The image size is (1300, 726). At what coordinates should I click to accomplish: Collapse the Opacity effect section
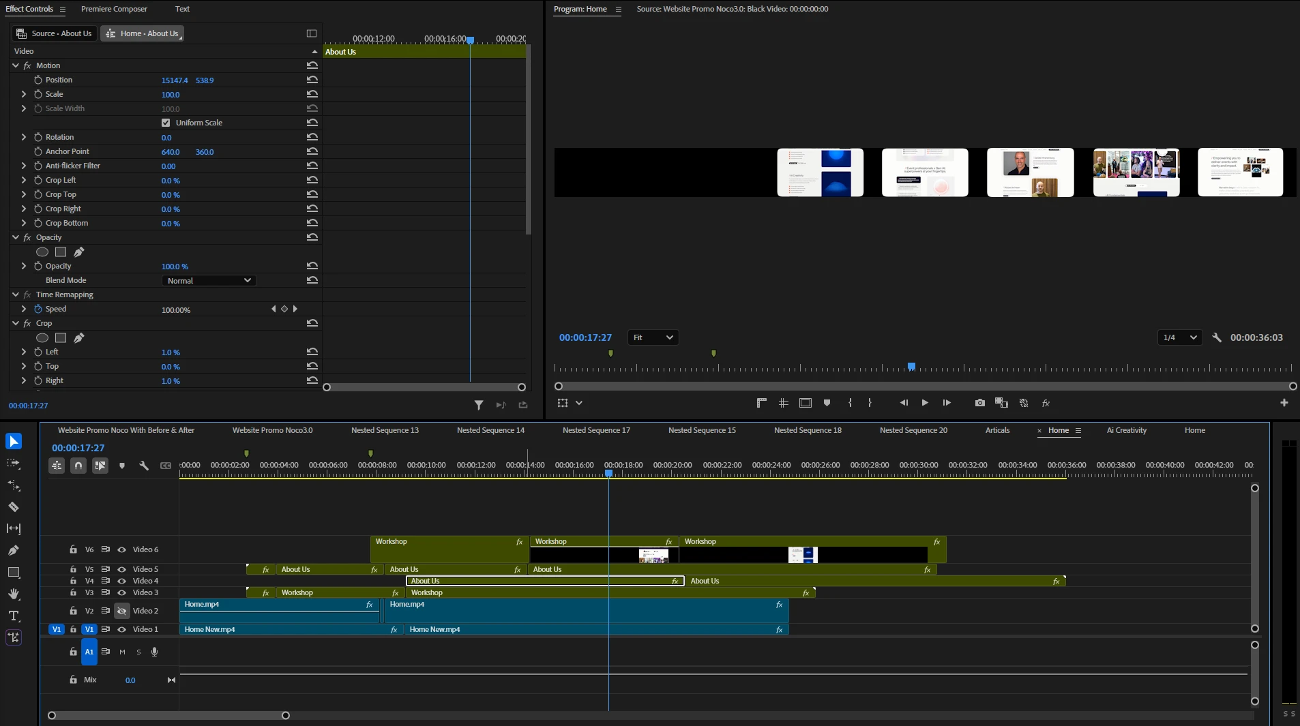point(16,237)
